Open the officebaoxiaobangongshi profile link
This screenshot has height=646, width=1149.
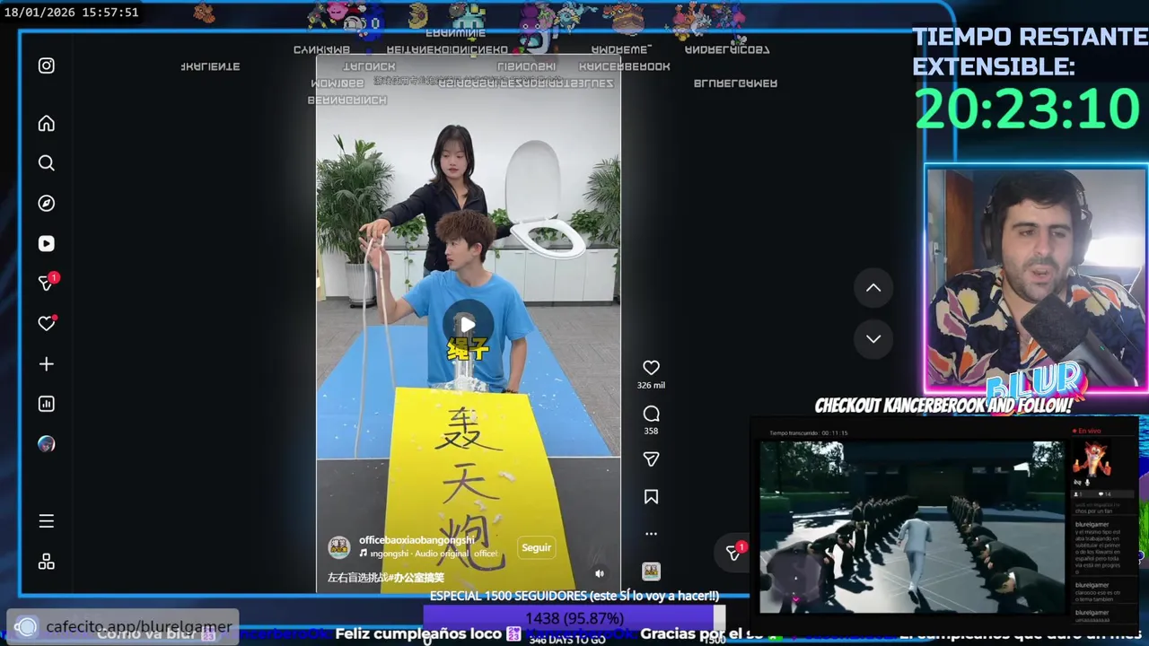pyautogui.click(x=417, y=540)
